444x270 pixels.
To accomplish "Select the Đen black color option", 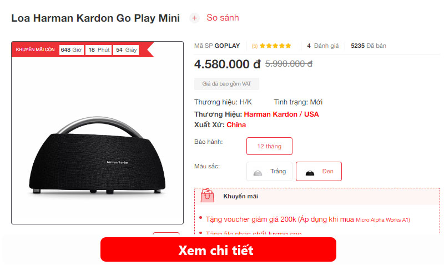I will click(319, 172).
